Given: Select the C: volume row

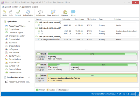Looking at the screenshot, I should pyautogui.click(x=87, y=31).
